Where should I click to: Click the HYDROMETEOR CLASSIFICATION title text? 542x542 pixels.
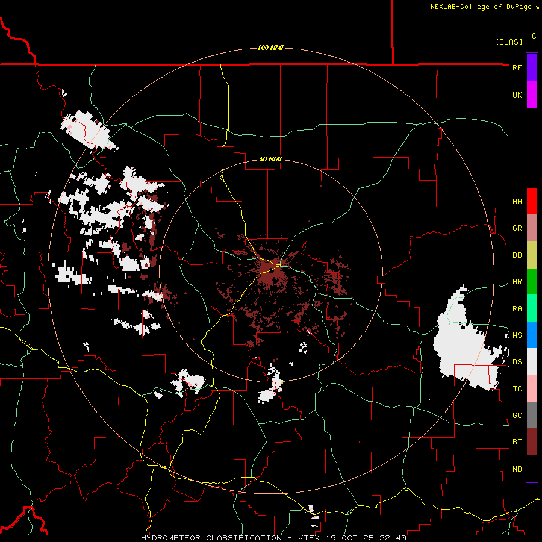[x=211, y=538]
